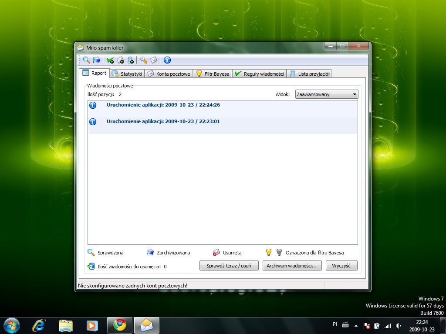Viewport: 446px width, 334px height.
Task: Click the magnifier check-mail toolbar icon
Action: point(87,60)
